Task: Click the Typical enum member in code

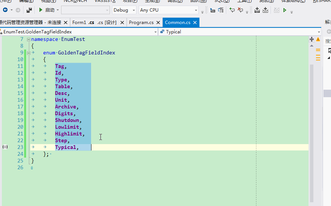Action: click(66, 147)
